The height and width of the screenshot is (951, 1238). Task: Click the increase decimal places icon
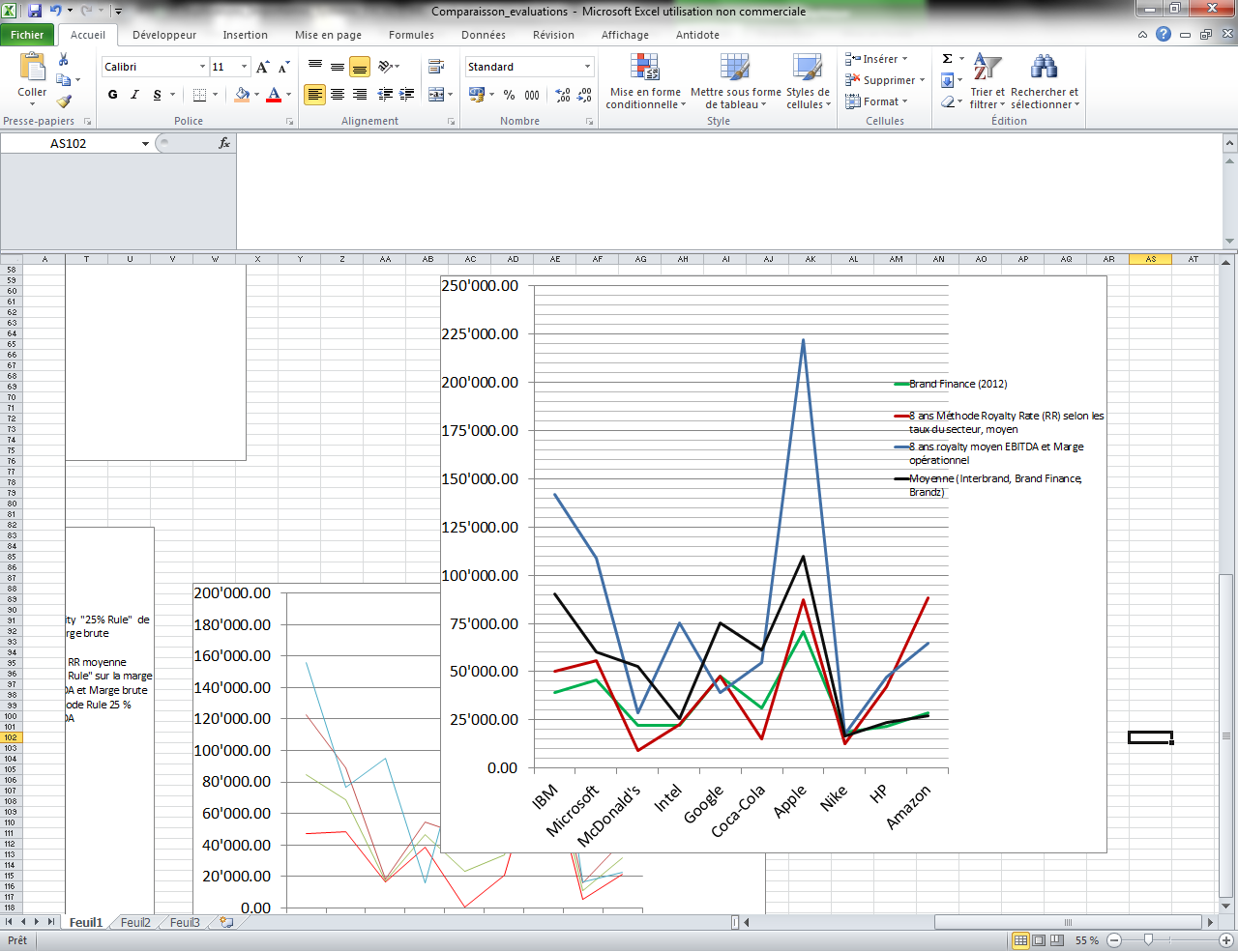point(563,95)
